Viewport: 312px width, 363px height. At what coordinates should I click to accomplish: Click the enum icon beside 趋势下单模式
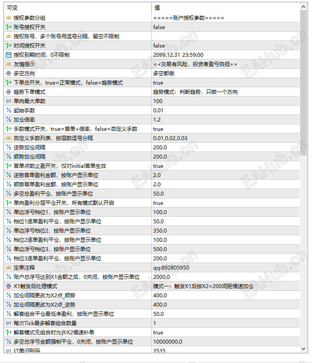tap(8, 92)
